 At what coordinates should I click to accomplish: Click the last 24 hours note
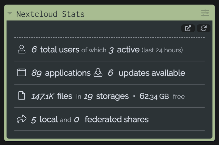click(162, 50)
